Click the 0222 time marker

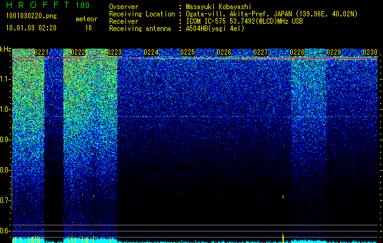click(x=78, y=52)
